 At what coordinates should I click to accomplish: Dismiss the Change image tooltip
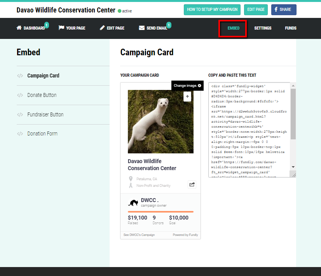click(x=200, y=86)
